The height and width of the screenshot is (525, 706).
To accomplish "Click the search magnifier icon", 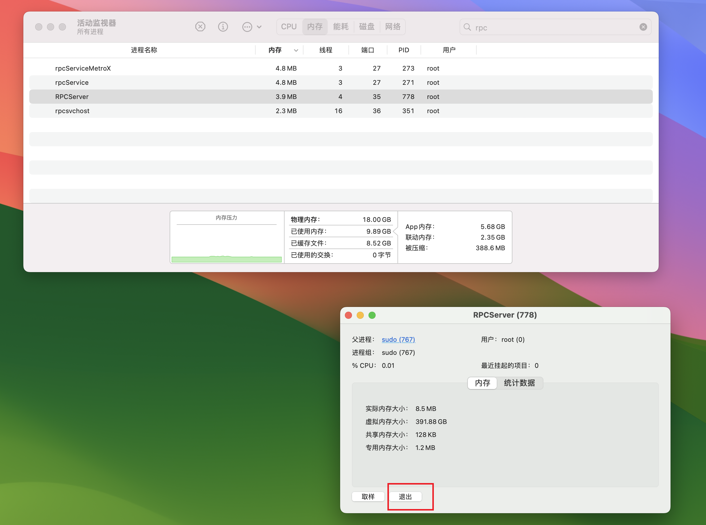I will click(467, 27).
